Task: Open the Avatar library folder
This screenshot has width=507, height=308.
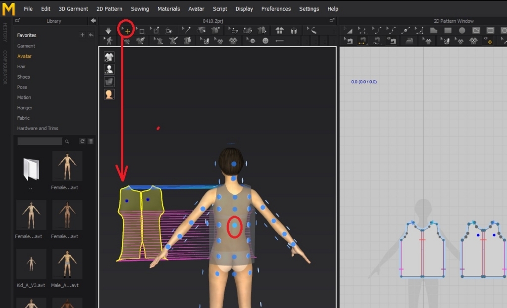Action: (24, 56)
